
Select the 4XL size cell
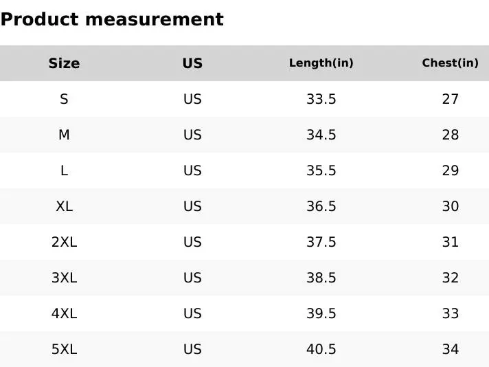64,313
